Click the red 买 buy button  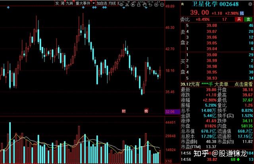pos(239,19)
